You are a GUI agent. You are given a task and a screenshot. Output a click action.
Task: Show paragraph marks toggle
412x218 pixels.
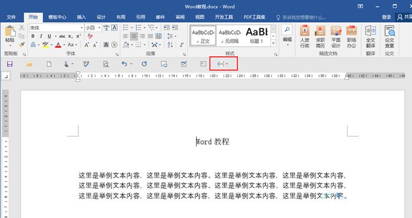click(x=182, y=45)
